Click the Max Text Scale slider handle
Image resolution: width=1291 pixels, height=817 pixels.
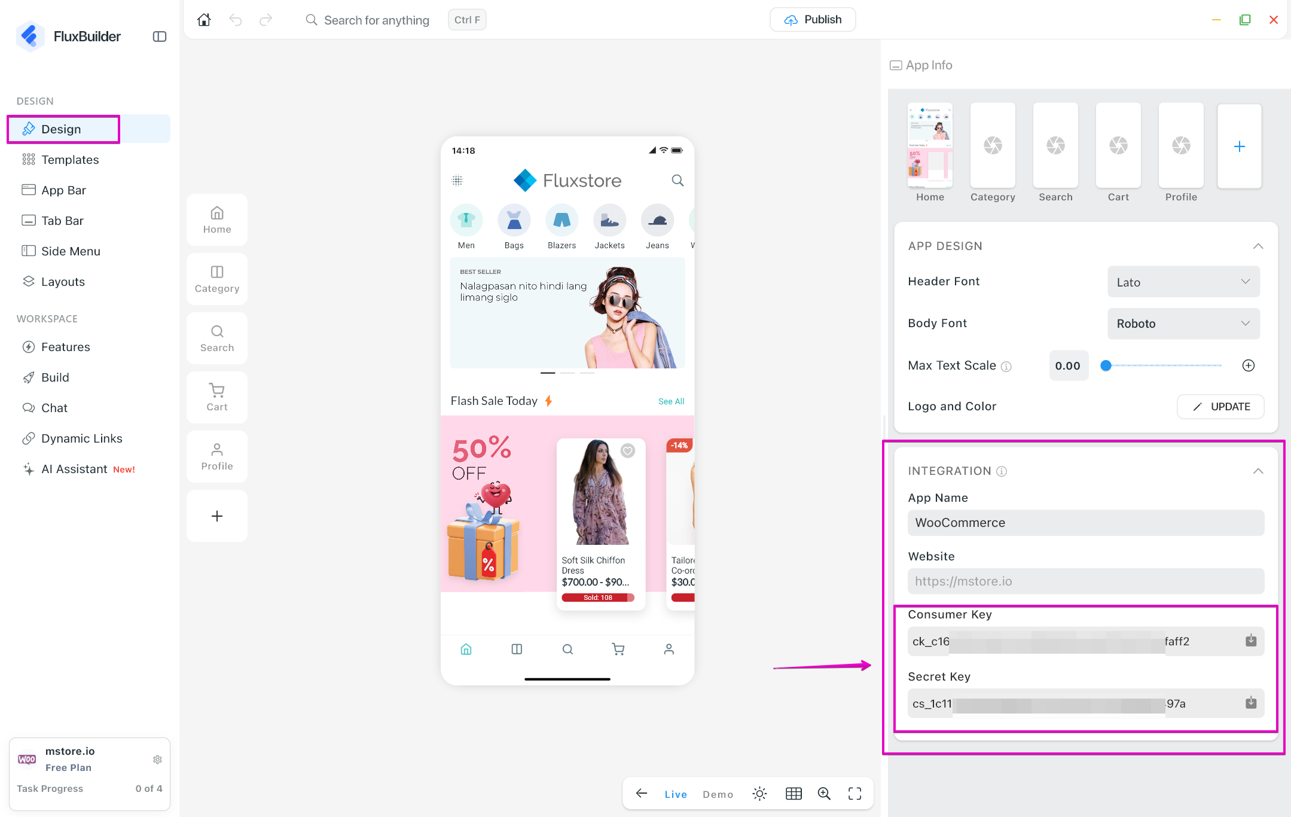1106,365
